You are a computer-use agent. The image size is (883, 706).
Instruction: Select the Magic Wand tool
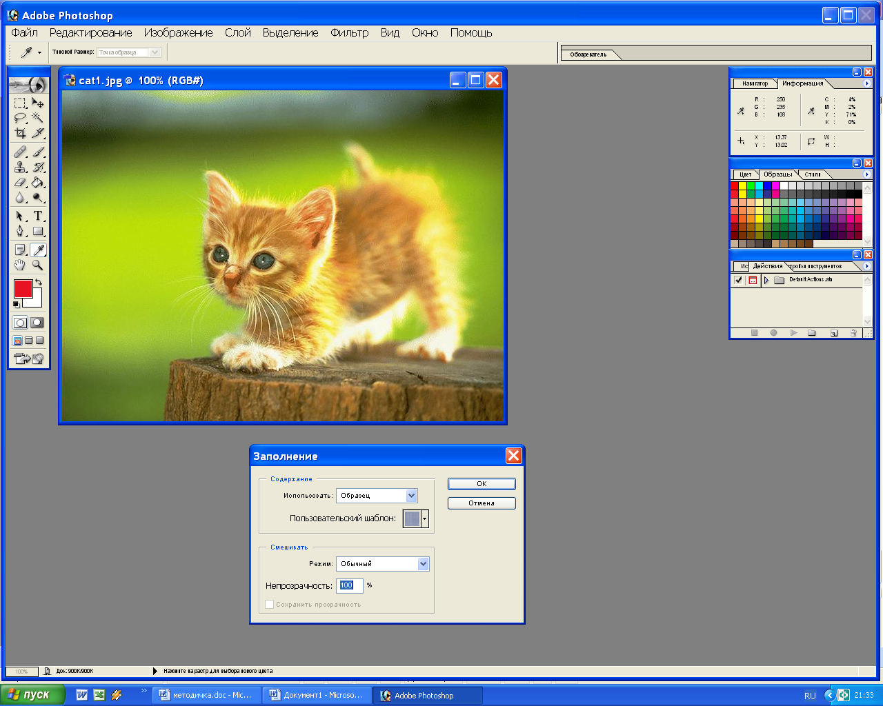tap(38, 118)
